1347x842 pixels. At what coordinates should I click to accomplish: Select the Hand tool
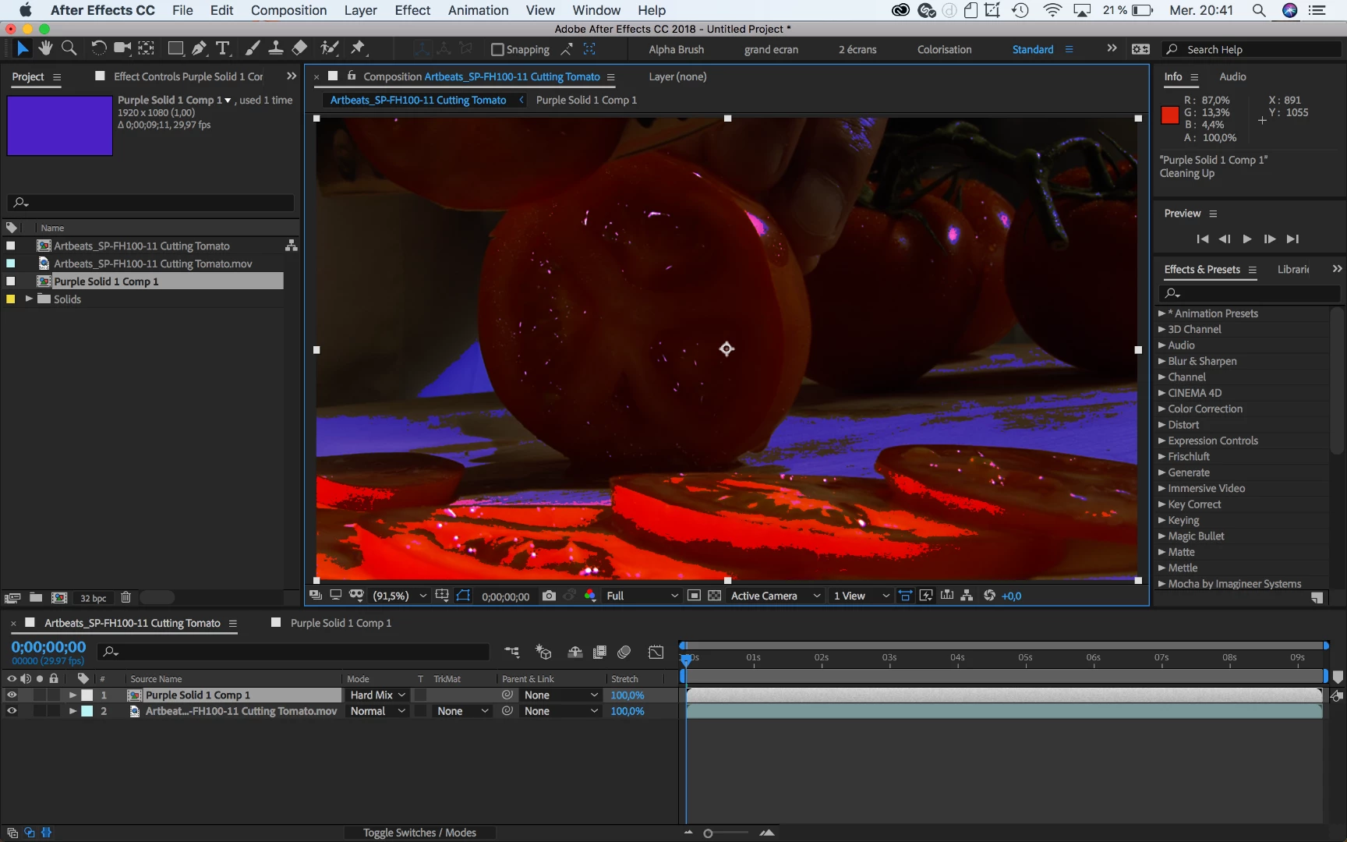[x=45, y=48]
